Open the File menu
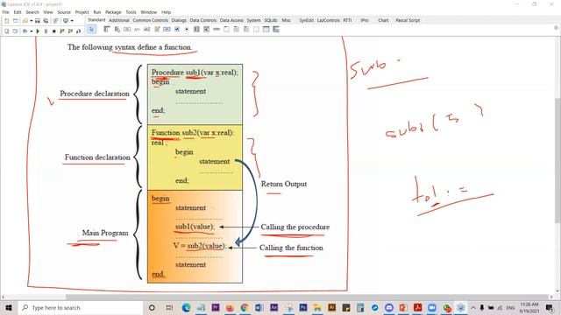This screenshot has height=315, width=561. 6,12
